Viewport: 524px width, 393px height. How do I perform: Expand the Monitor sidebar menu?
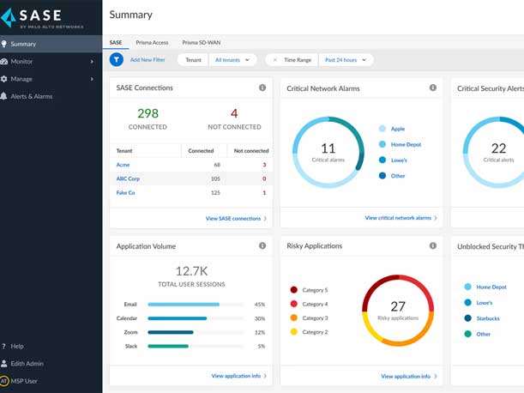51,62
